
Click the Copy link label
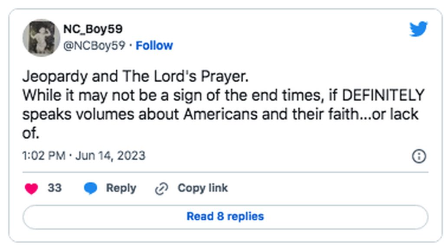point(202,188)
